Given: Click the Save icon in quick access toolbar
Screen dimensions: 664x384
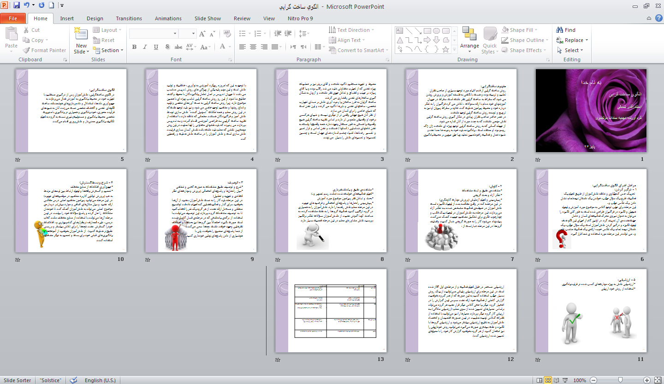Looking at the screenshot, I should (17, 6).
